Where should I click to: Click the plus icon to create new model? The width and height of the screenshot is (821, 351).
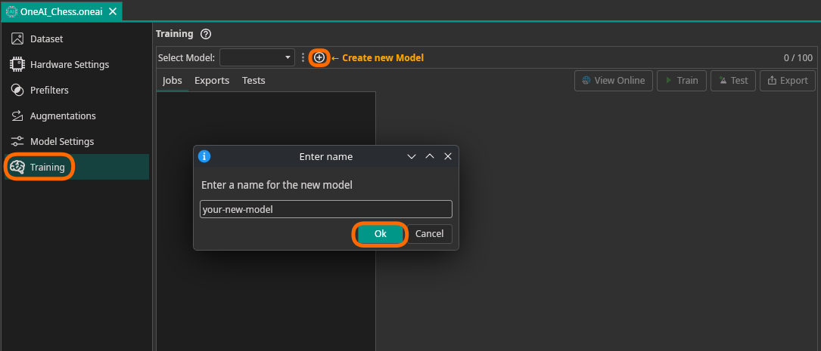pos(319,57)
